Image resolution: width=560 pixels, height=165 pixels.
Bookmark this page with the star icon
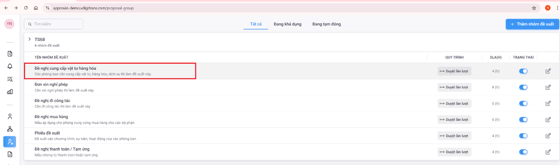click(x=534, y=8)
